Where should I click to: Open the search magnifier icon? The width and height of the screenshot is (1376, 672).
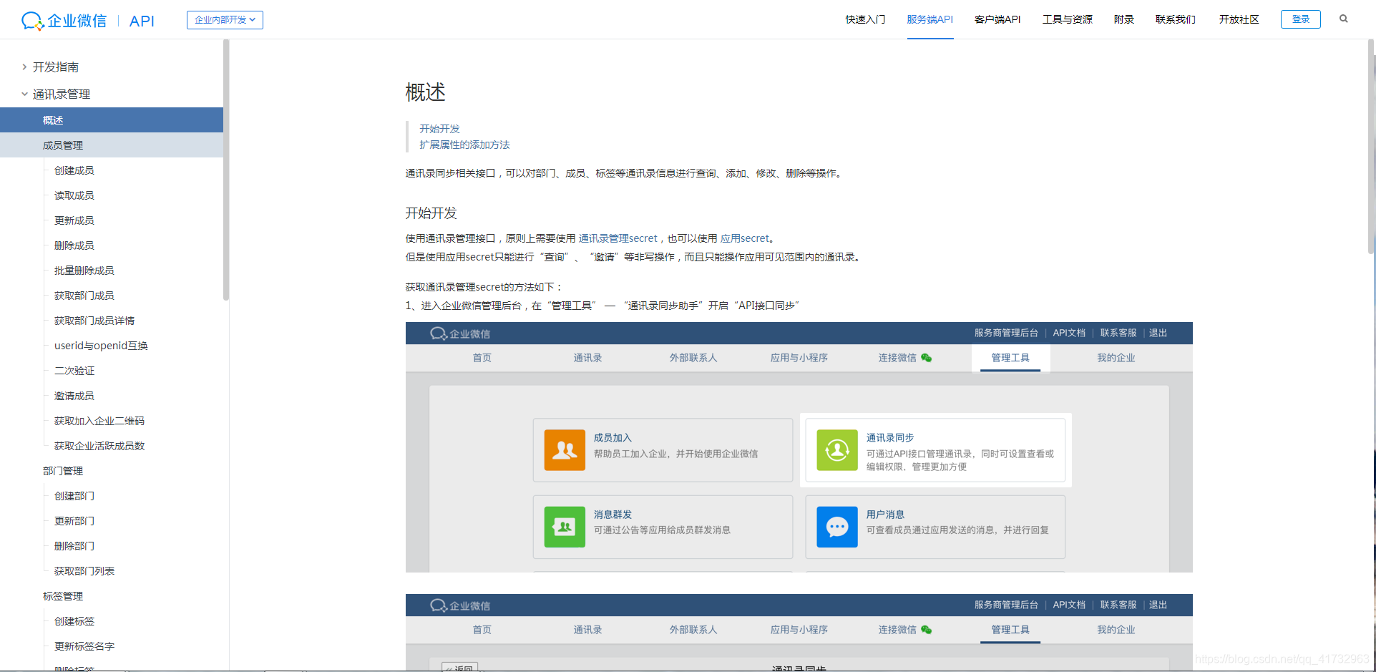[1344, 19]
